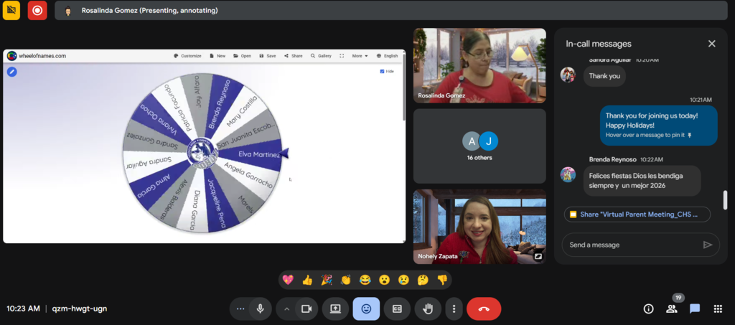Click the present screen button

(335, 308)
